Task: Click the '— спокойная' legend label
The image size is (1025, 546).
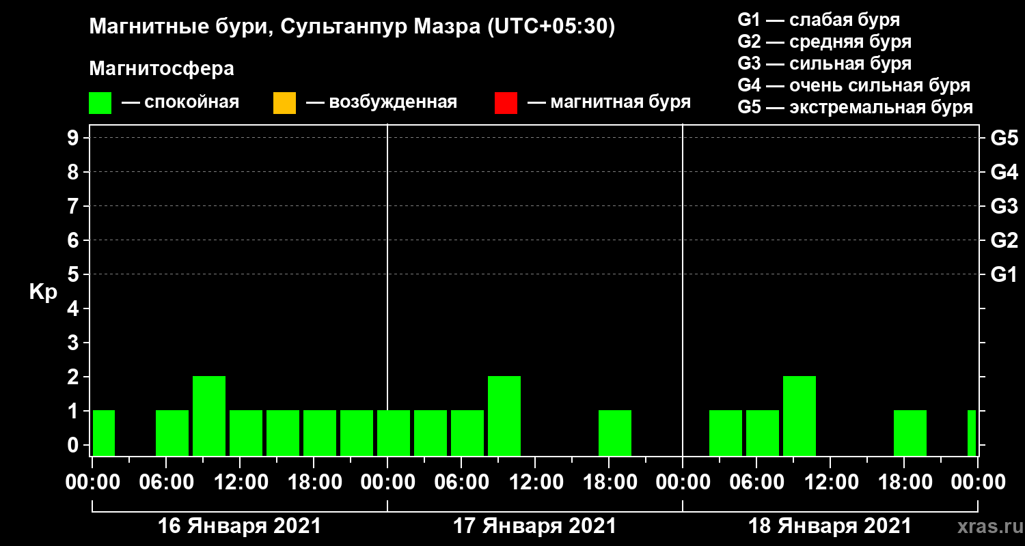Action: [x=180, y=102]
